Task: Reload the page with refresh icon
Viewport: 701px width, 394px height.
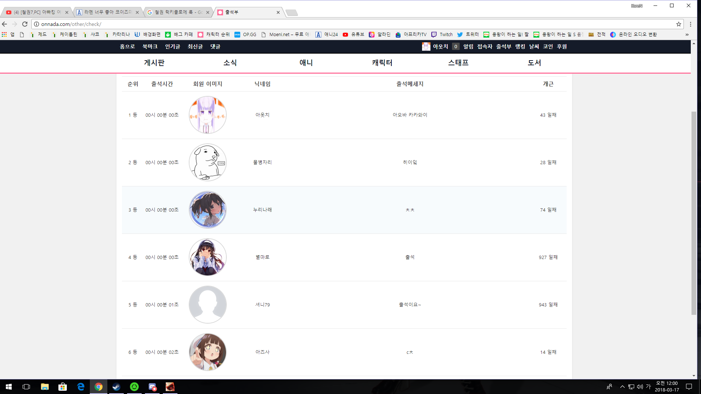Action: point(25,24)
